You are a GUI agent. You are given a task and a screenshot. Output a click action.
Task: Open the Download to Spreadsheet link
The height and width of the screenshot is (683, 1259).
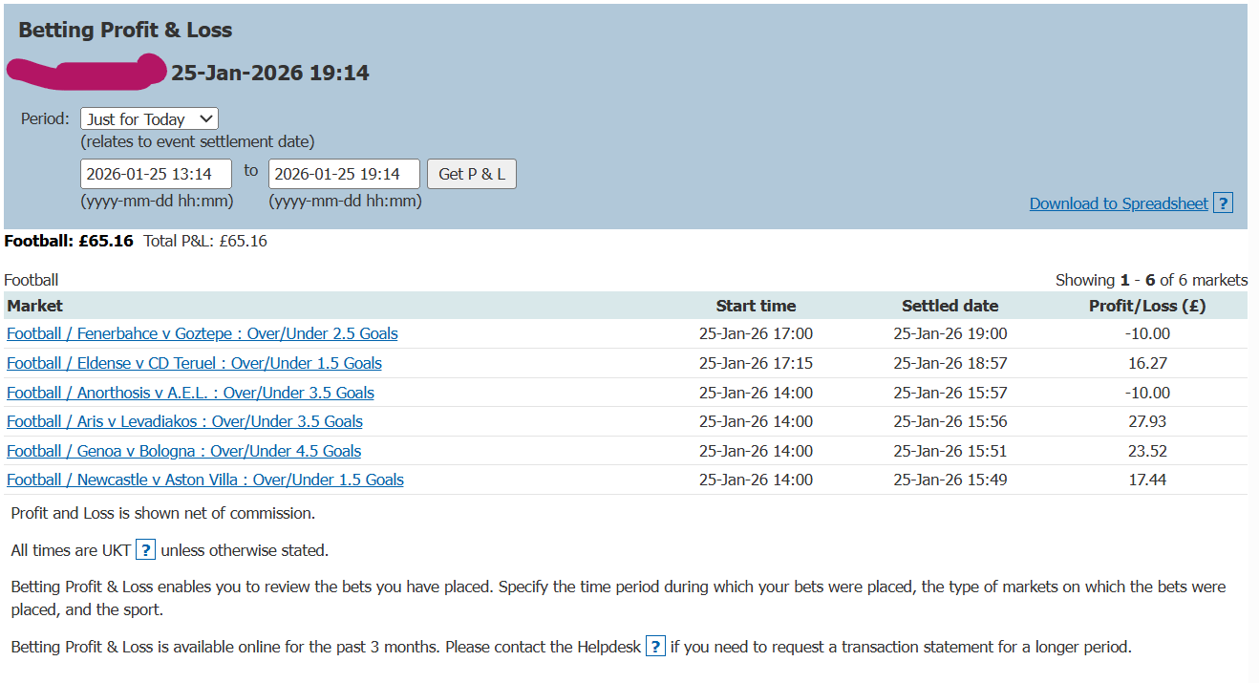coord(1119,203)
